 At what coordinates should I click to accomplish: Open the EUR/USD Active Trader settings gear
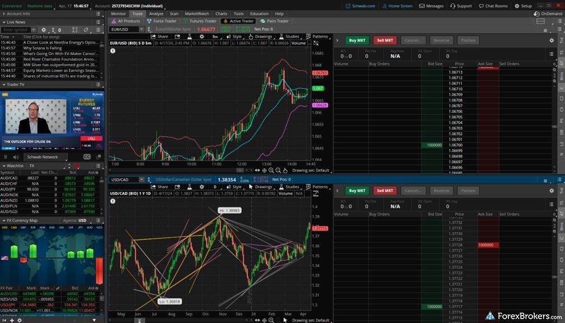(x=552, y=40)
